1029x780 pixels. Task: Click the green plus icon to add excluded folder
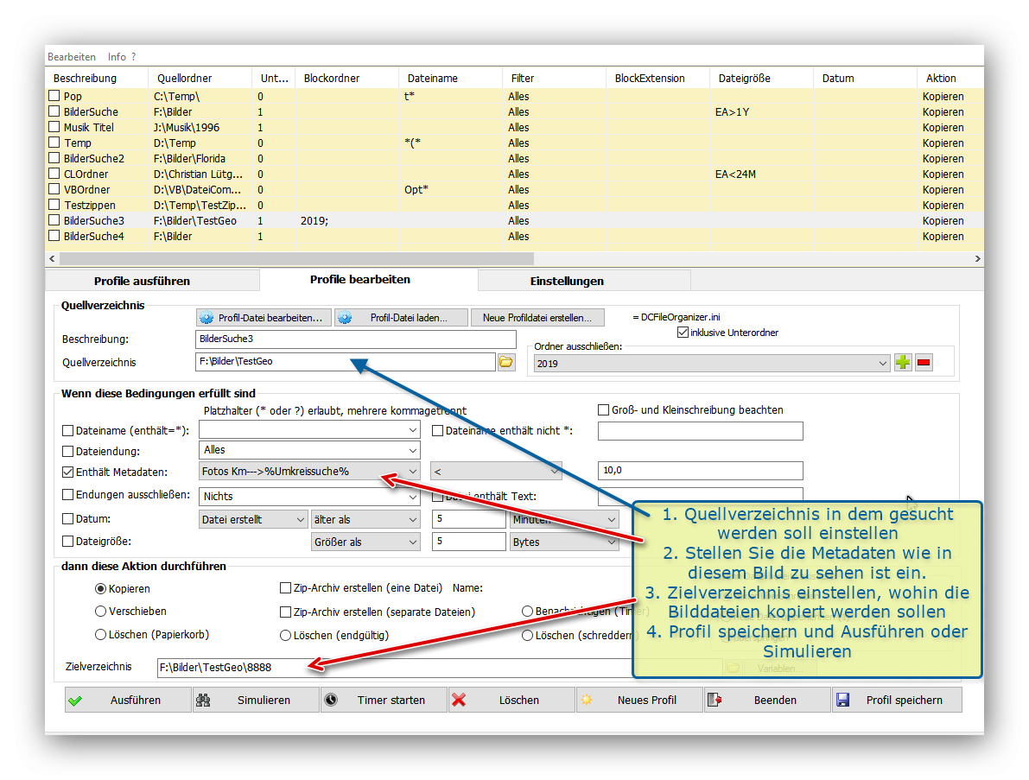pos(903,363)
